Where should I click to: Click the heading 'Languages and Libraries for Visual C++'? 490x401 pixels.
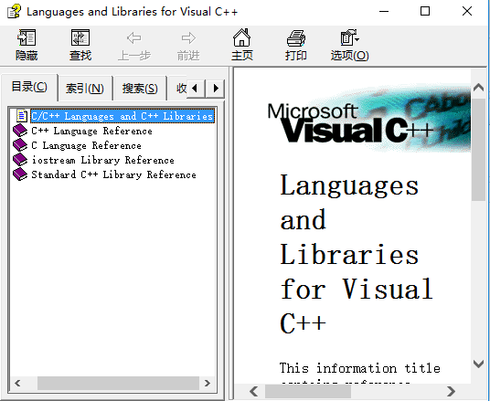pyautogui.click(x=357, y=254)
